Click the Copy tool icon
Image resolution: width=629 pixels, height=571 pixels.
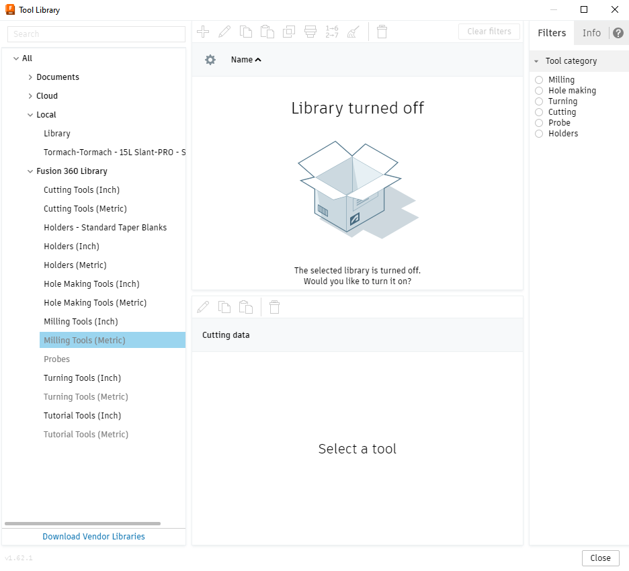(x=246, y=32)
